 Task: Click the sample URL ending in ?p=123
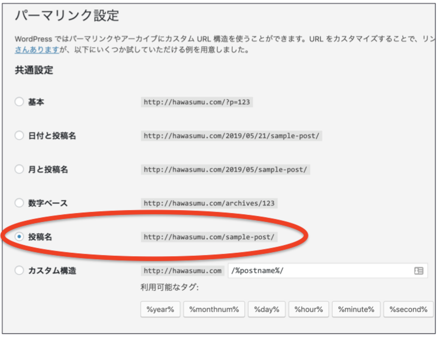click(197, 103)
